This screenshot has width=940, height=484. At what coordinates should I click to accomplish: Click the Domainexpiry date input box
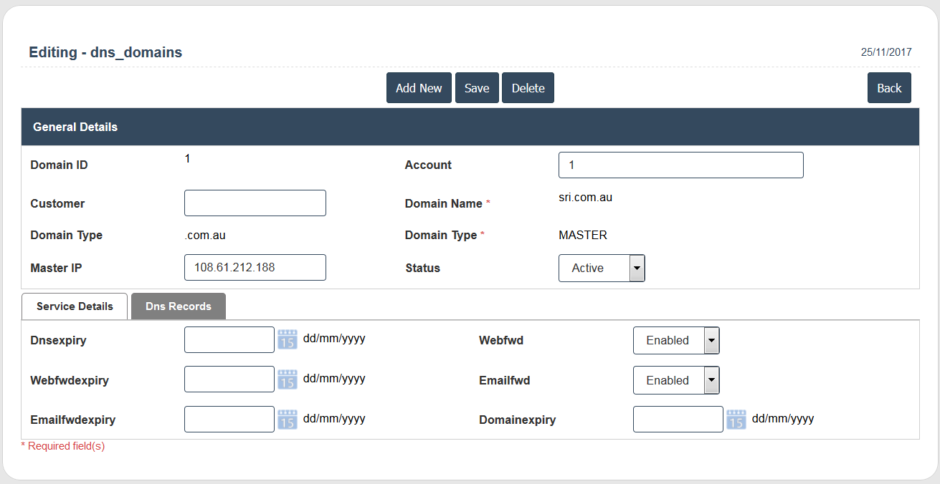[678, 420]
